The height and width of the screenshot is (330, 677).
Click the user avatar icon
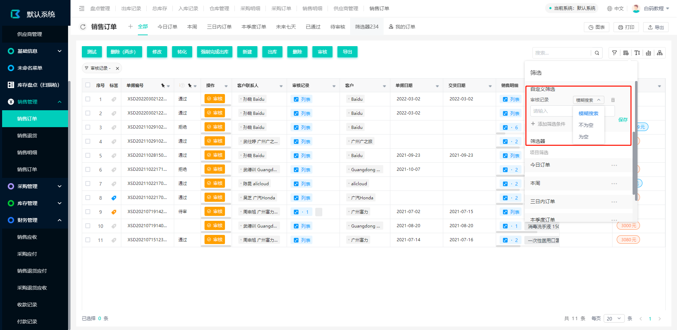click(636, 8)
